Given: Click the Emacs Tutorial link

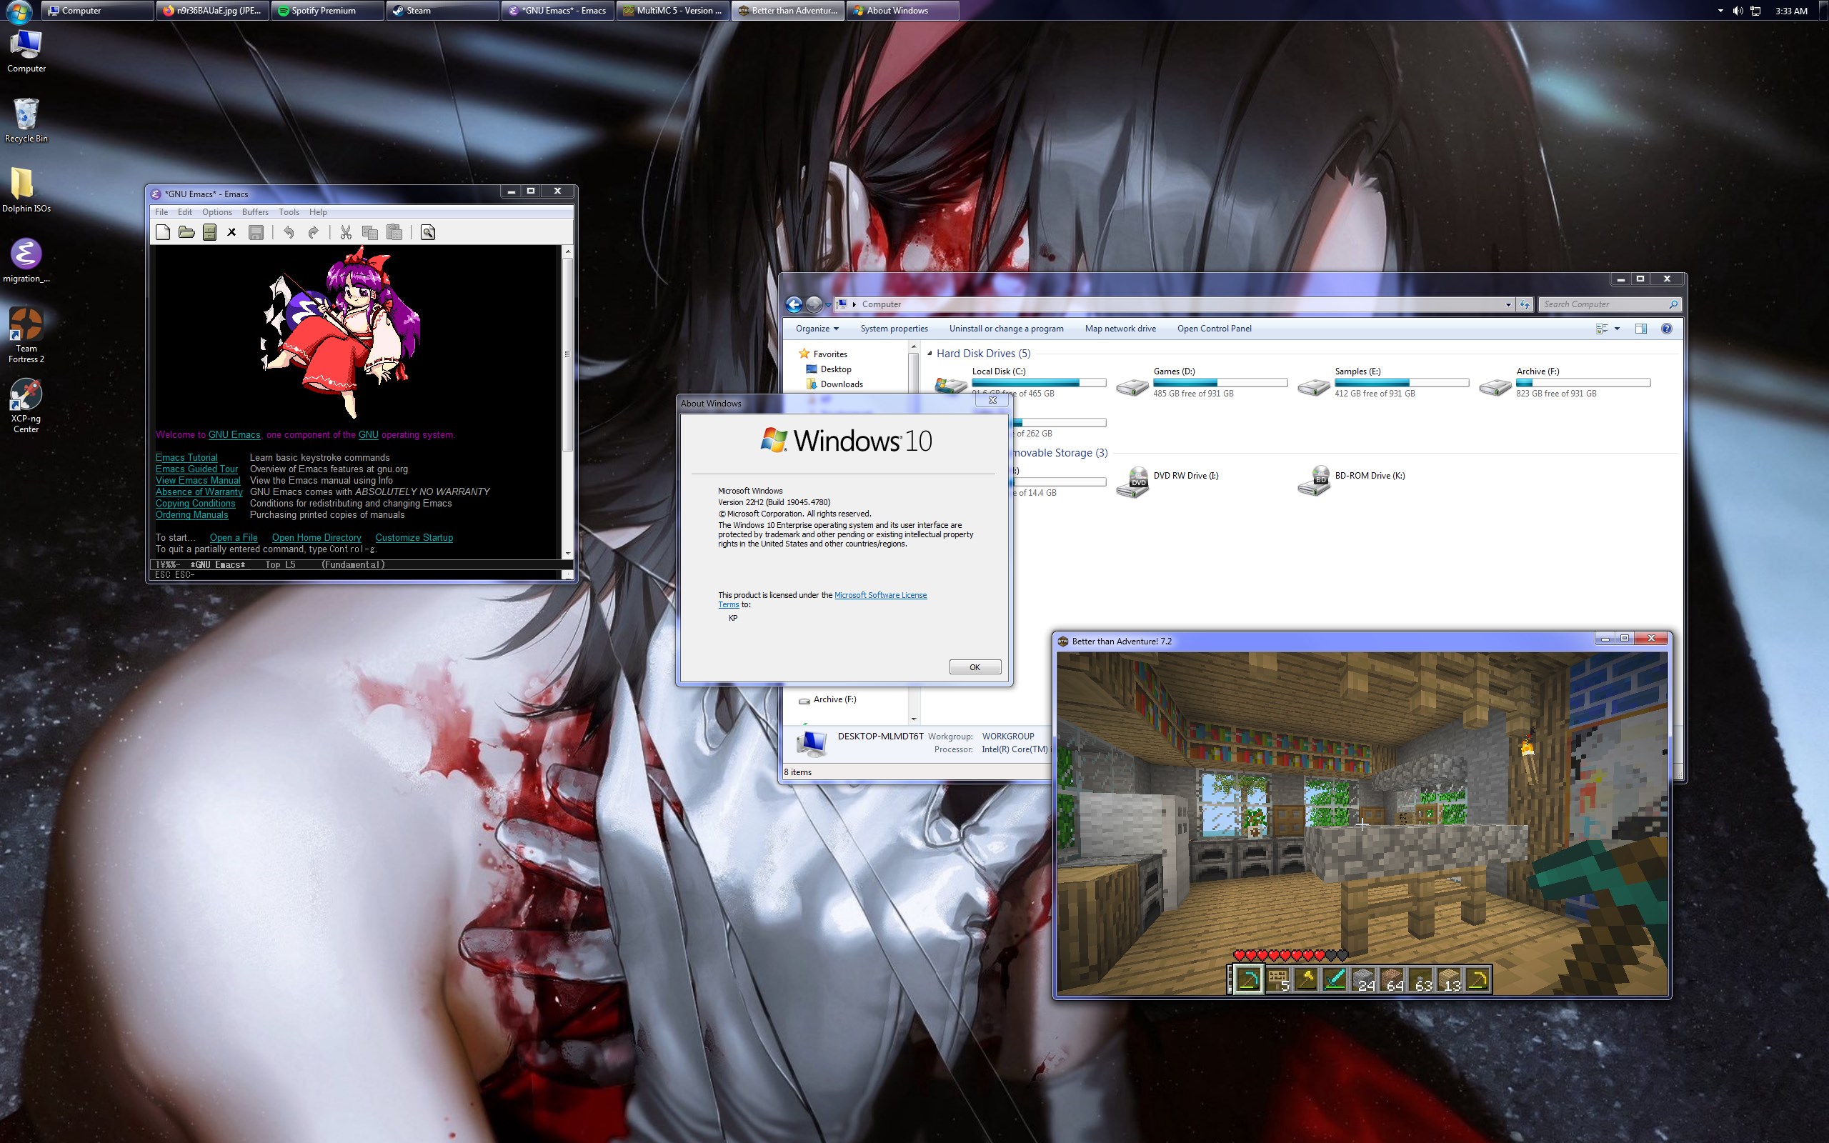Looking at the screenshot, I should [186, 457].
